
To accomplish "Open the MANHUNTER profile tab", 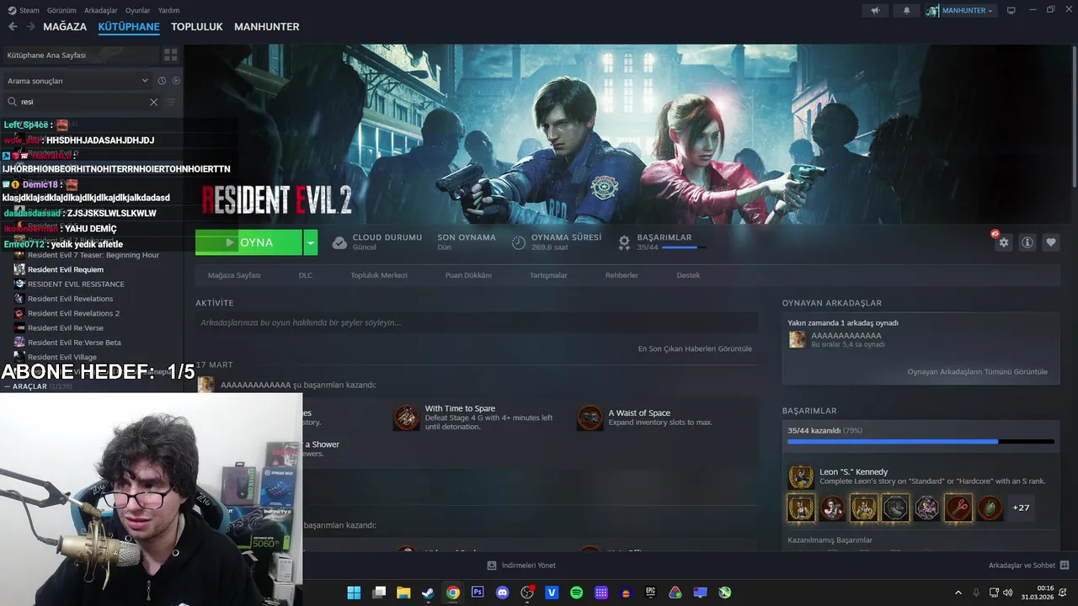I will [x=266, y=27].
